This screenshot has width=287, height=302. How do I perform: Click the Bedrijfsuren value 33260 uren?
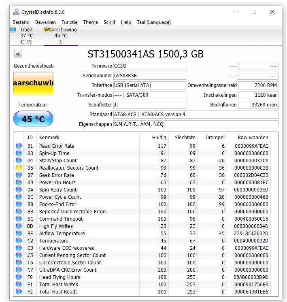(x=258, y=105)
